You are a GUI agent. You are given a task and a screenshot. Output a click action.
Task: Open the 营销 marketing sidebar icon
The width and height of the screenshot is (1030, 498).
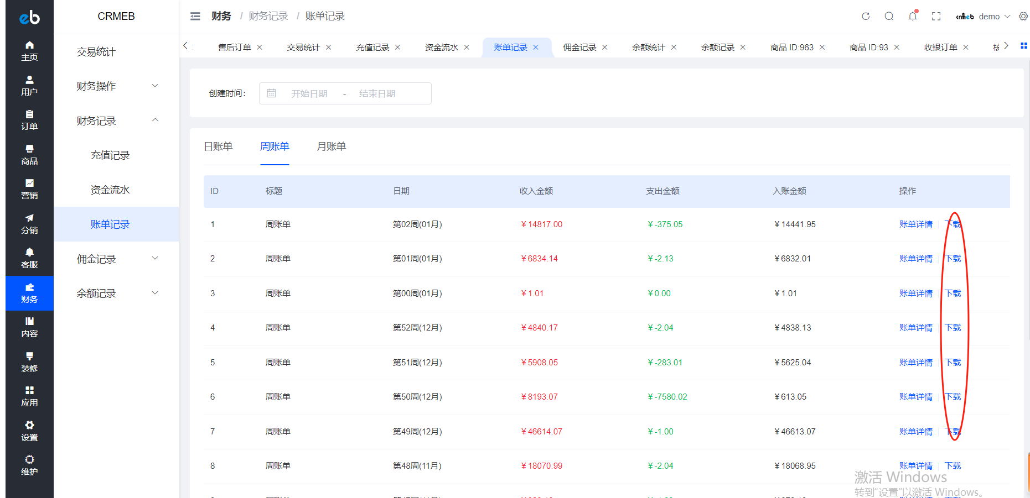[x=29, y=189]
